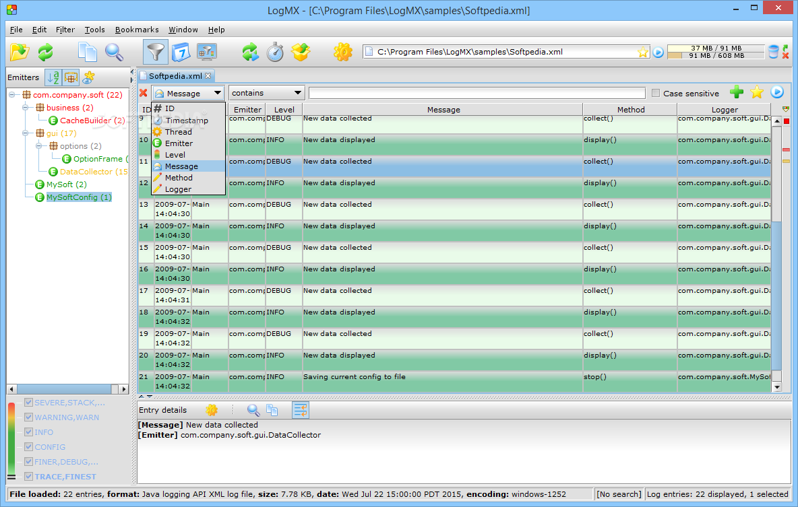Click the green refresh arrows icon
The image size is (798, 507).
45,52
